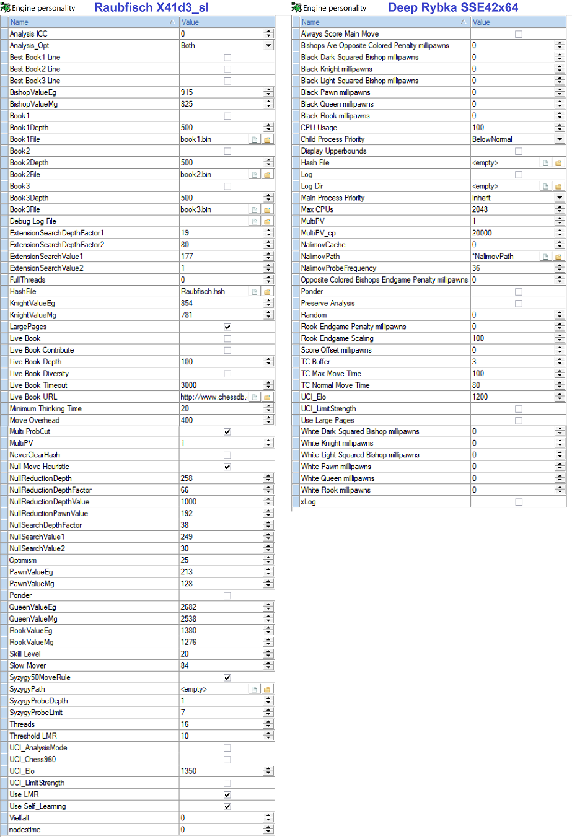The width and height of the screenshot is (572, 839).
Task: Click the document icon in Book3File row
Action: 255,210
